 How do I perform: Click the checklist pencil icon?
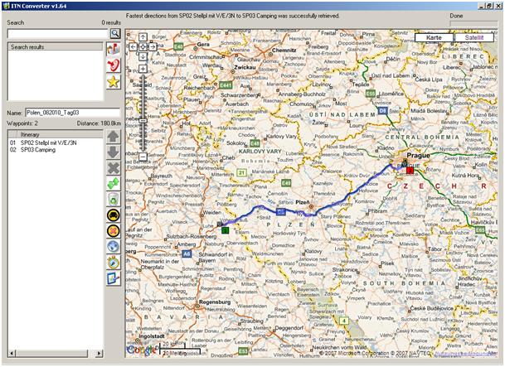pos(114,278)
